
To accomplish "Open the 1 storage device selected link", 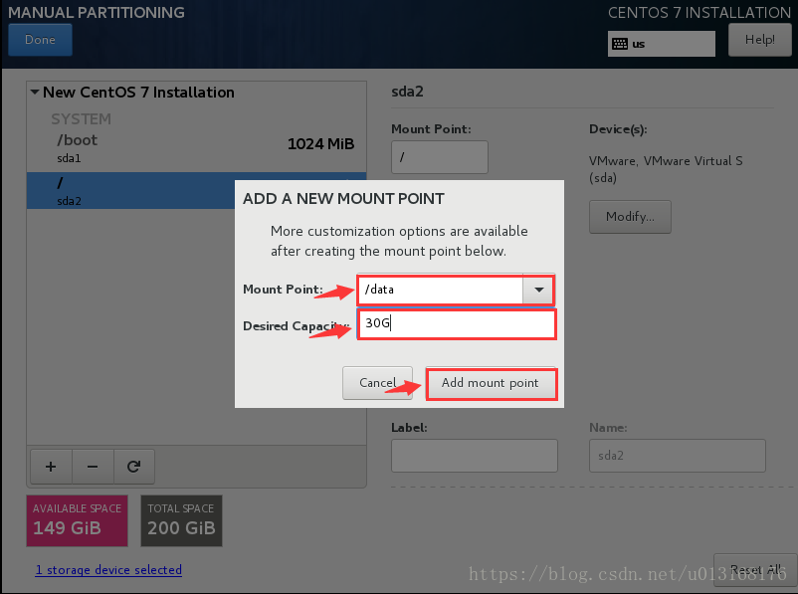I will (x=108, y=569).
